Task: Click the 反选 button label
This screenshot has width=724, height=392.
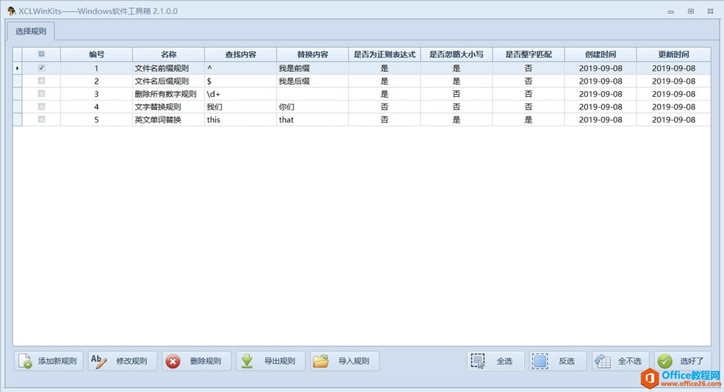Action: pyautogui.click(x=567, y=361)
